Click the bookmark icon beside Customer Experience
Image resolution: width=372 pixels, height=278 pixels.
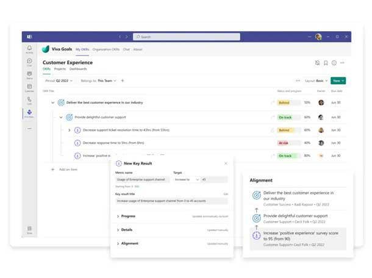pyautogui.click(x=326, y=63)
